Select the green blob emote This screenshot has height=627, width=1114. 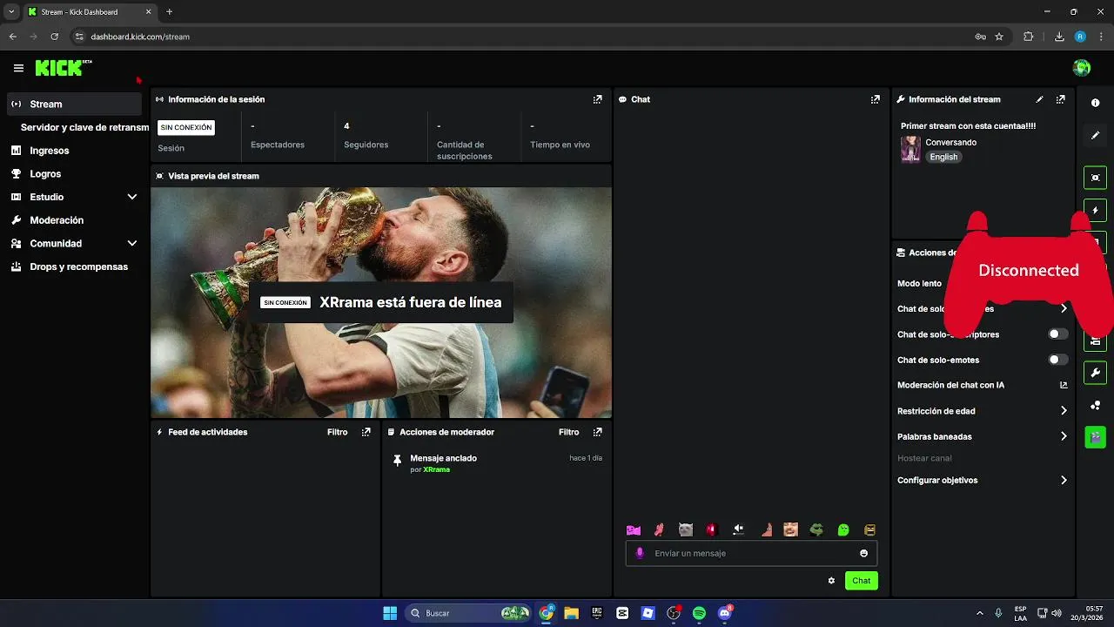pos(842,529)
